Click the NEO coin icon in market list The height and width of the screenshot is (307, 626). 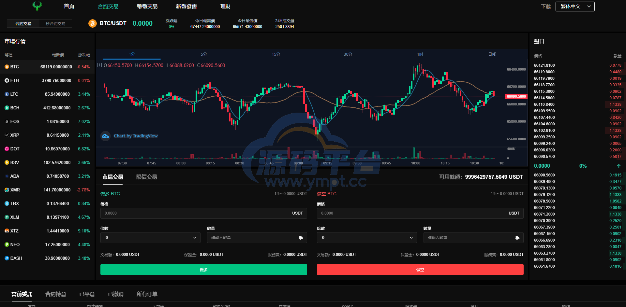click(x=7, y=244)
